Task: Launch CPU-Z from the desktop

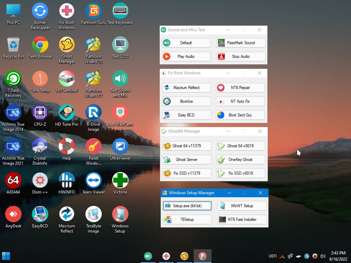Action: [x=40, y=113]
